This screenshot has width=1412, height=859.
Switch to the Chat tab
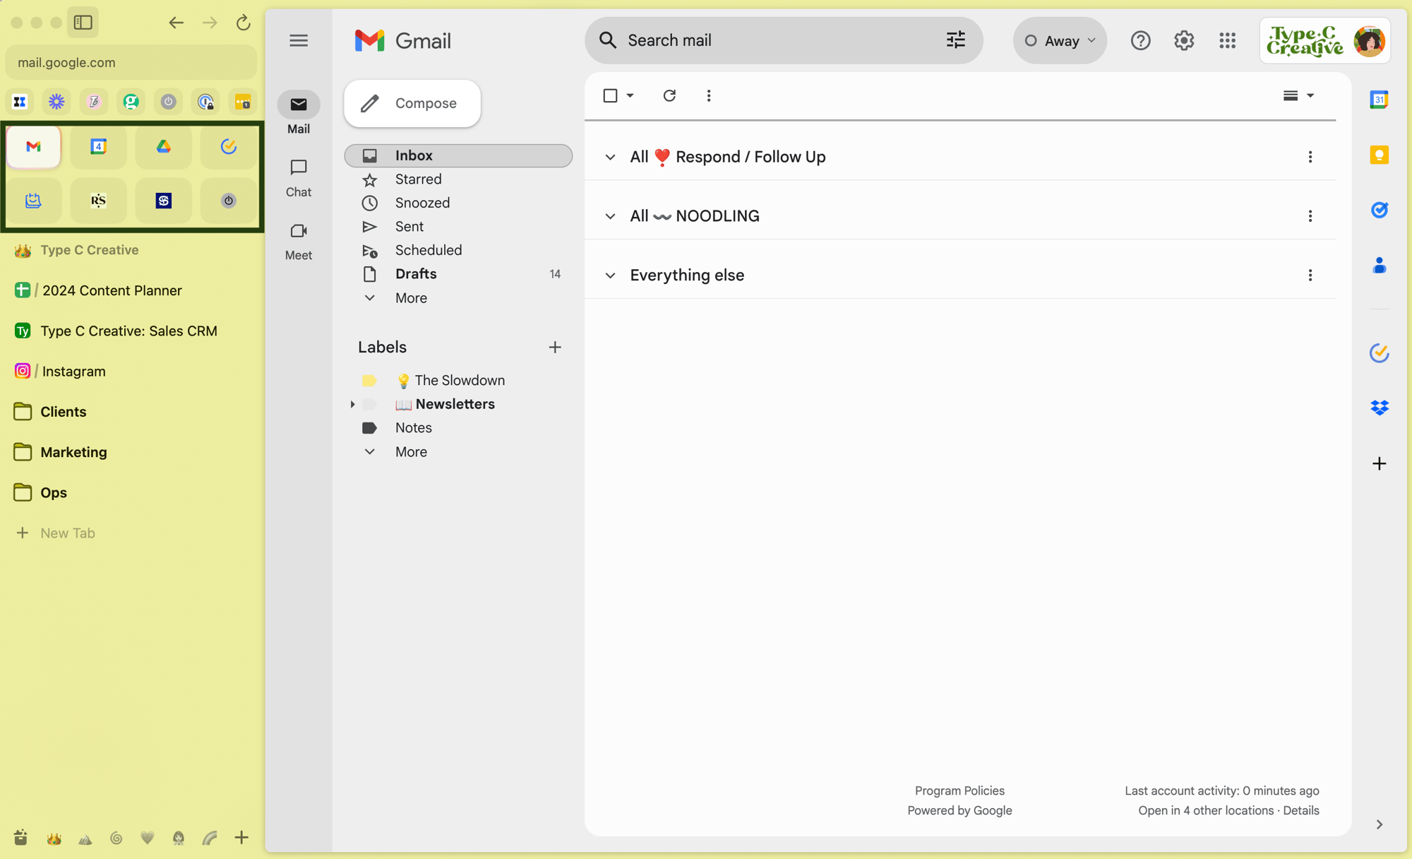[299, 177]
